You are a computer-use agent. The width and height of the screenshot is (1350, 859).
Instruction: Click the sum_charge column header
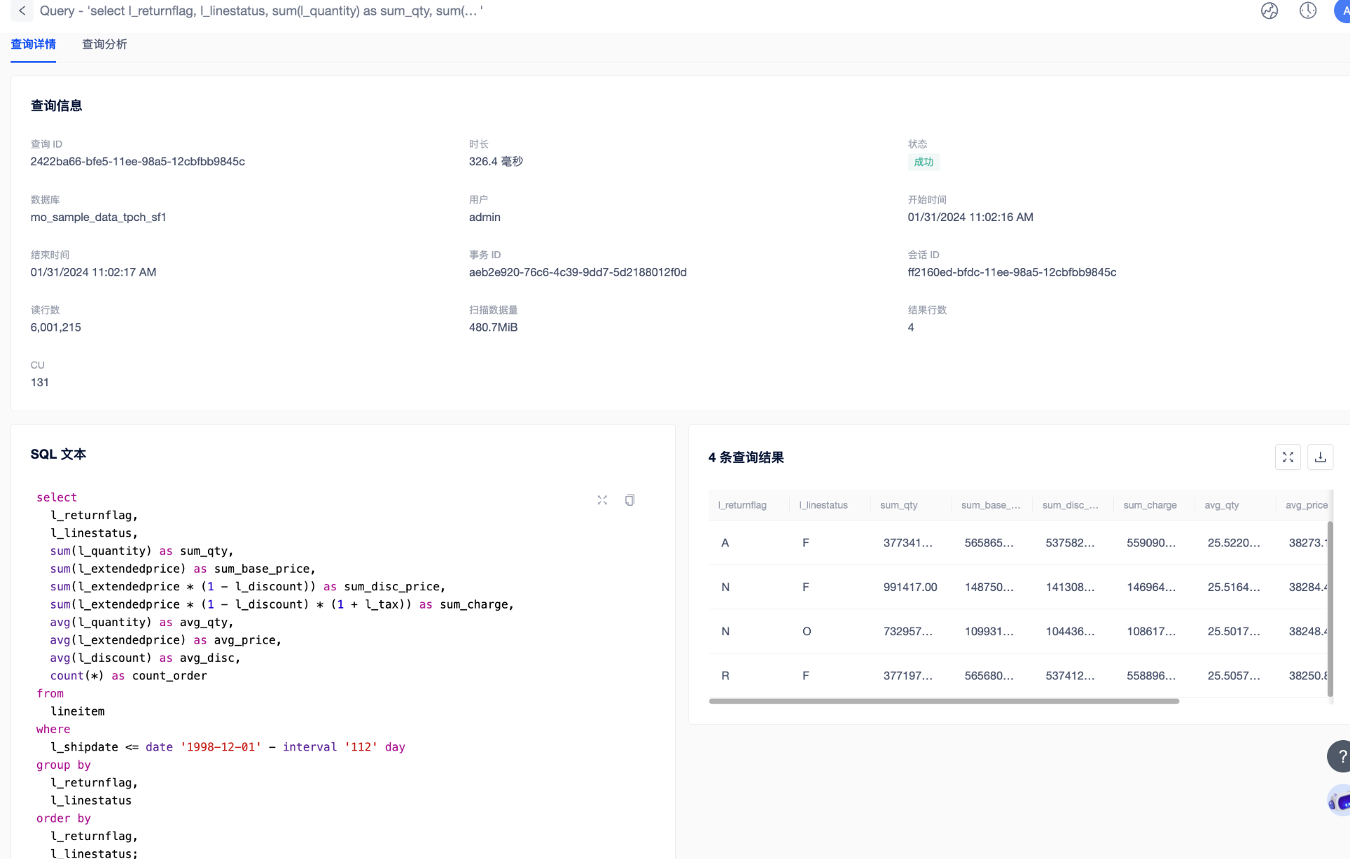pos(1150,505)
